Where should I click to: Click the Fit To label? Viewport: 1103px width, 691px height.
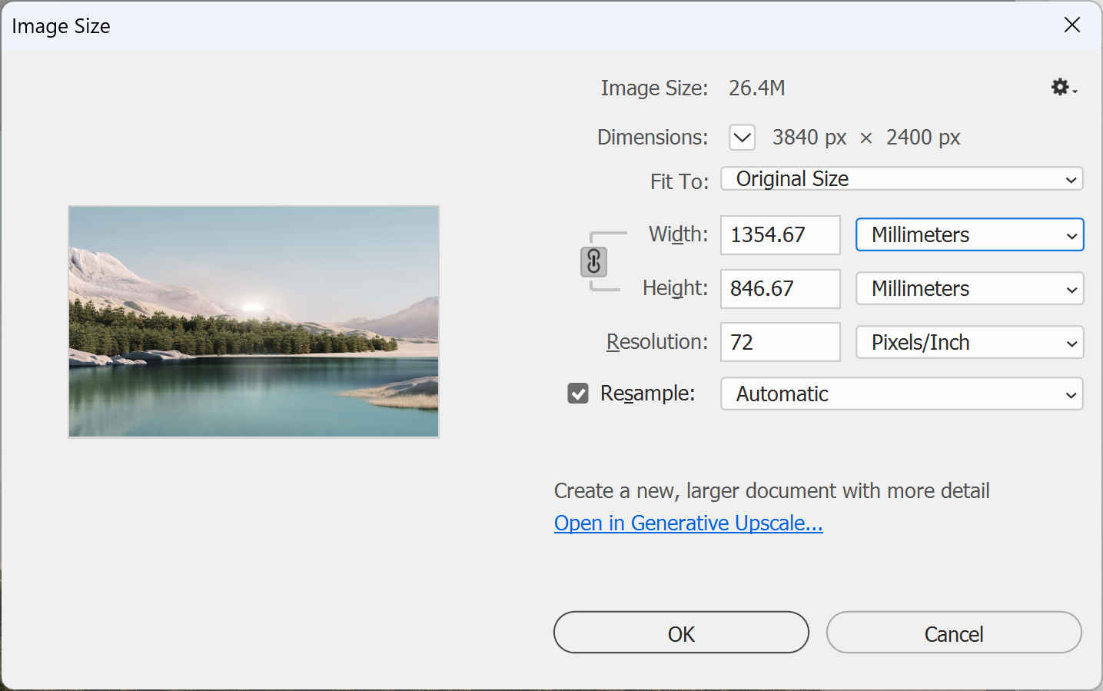679,181
